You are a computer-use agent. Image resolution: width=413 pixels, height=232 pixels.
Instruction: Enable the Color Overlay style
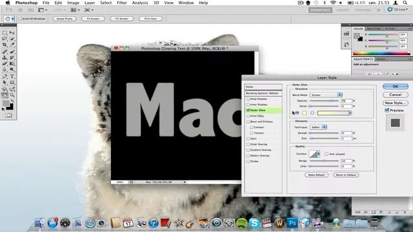(248, 144)
